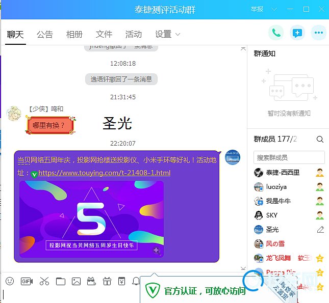
Task: Click the sender name 【少侠】鸣和
Action: click(x=46, y=109)
